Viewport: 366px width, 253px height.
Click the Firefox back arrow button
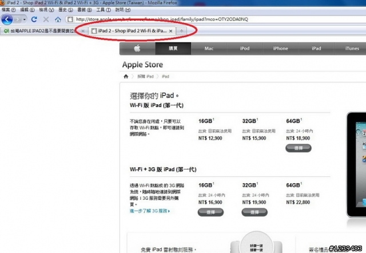(7, 19)
